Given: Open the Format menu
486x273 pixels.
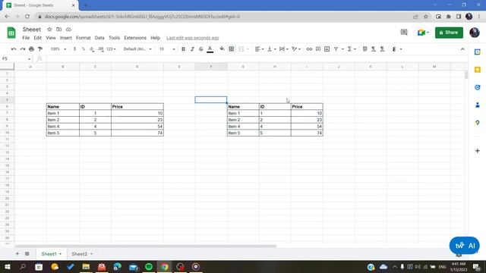Looking at the screenshot, I should (x=84, y=38).
